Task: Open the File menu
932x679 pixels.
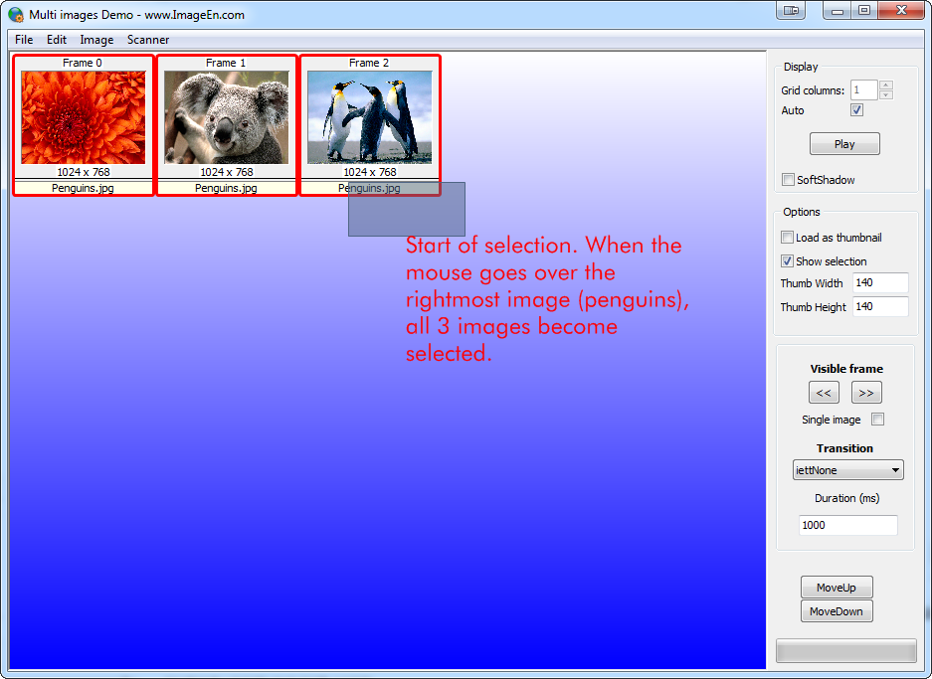Action: coord(24,40)
